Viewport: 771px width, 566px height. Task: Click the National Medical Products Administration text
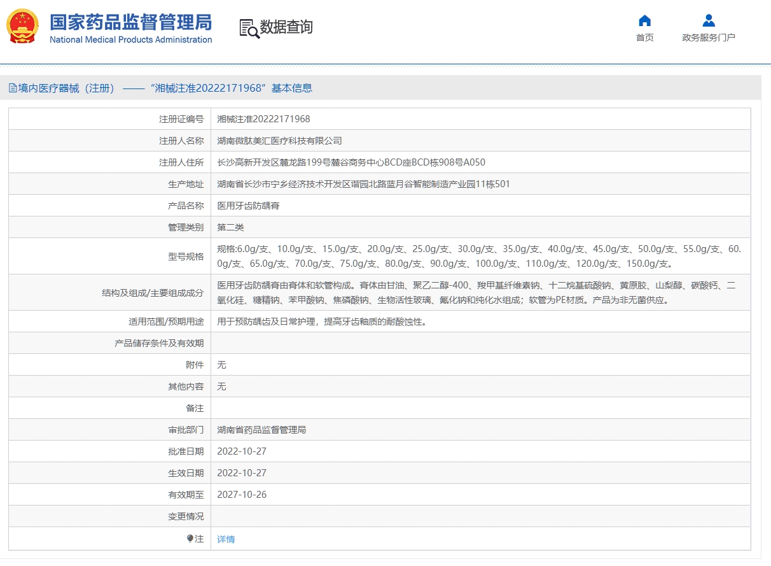tap(130, 39)
